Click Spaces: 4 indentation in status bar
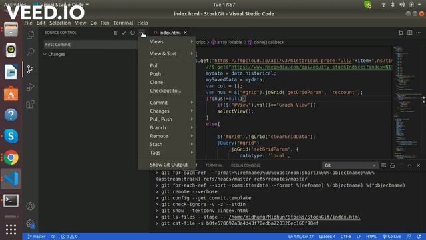This screenshot has height=240, width=426. point(327,237)
